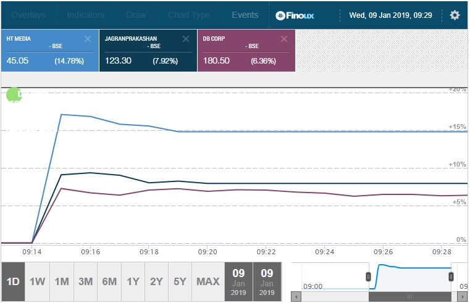This screenshot has width=470, height=303.
Task: Select the 2Y time range
Action: [156, 282]
